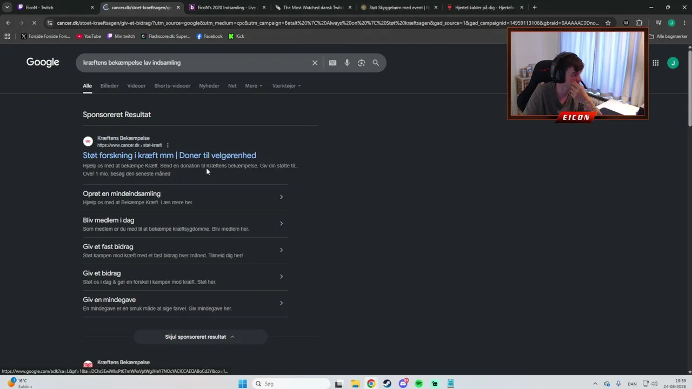Open the on-screen keyboard input tool

click(332, 63)
